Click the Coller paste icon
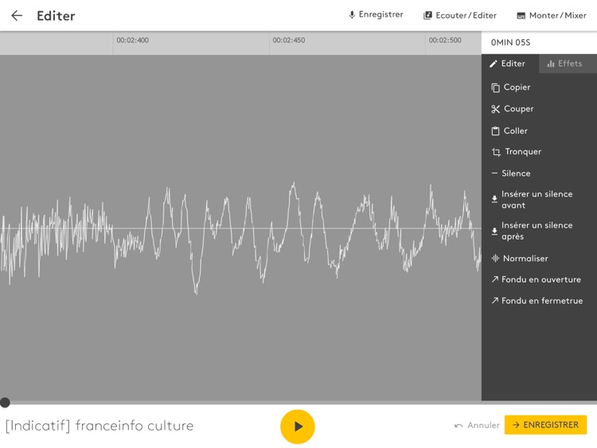 [x=495, y=131]
